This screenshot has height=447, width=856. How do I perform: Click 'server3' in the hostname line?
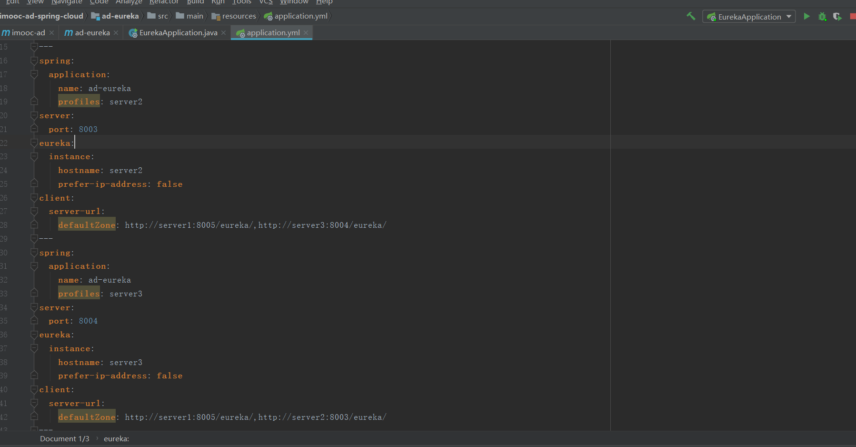[x=126, y=363]
